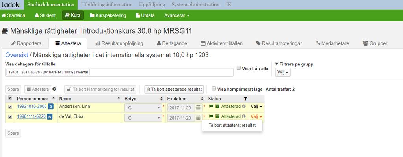
Task: Toggle the select-all checkbox in table header
Action: coord(10,98)
